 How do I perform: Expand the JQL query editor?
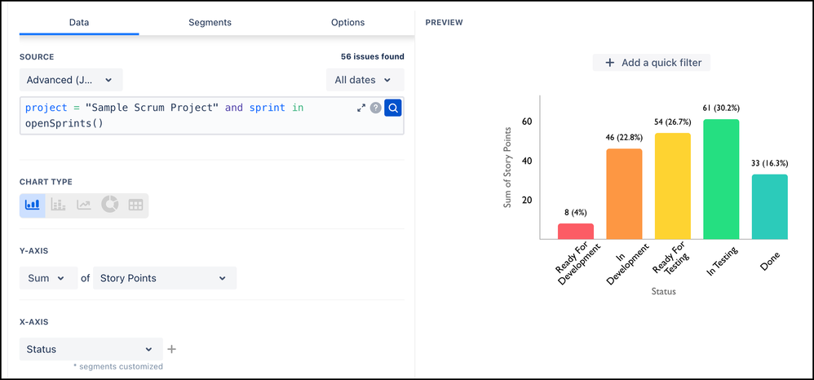(x=361, y=108)
